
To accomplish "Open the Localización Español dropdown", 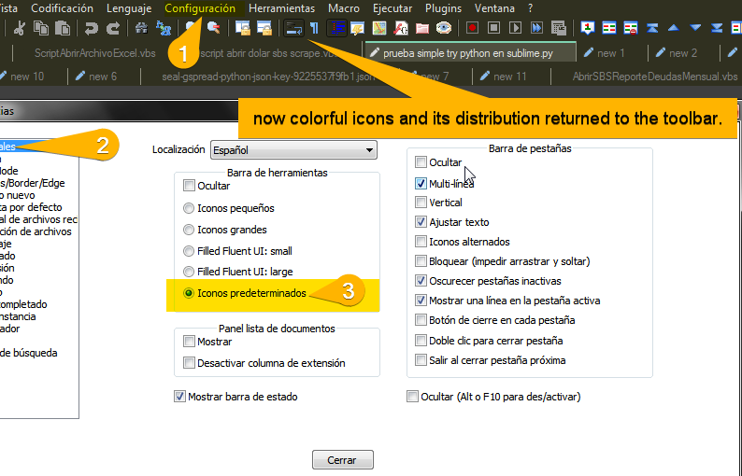I will (293, 150).
